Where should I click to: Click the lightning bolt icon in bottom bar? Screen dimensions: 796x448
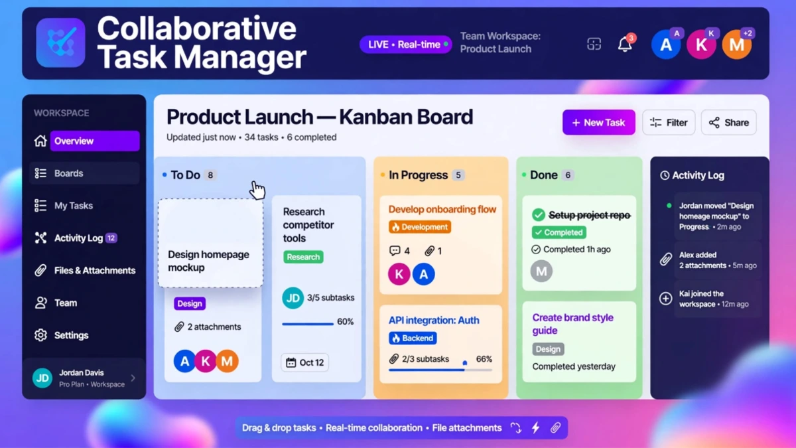[x=536, y=428]
